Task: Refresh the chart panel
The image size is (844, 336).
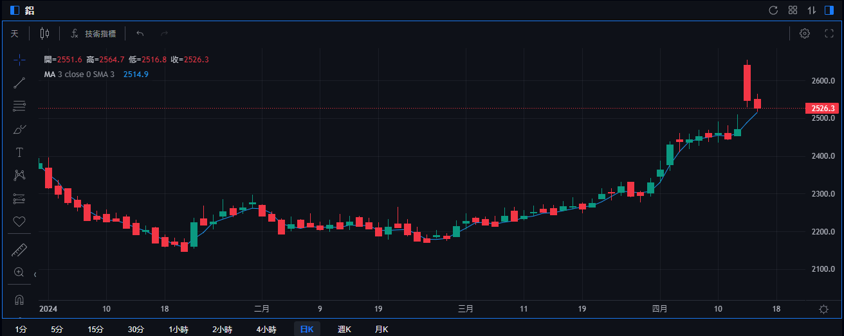Action: [x=774, y=10]
